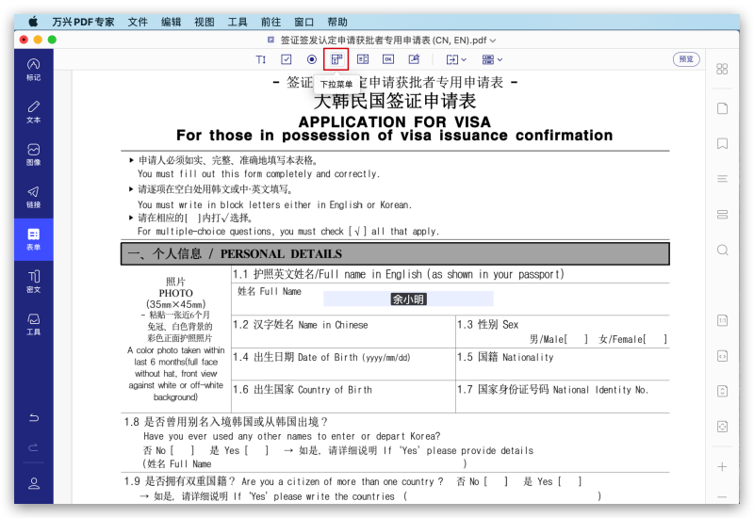Open the 文件 menu in menu bar
Image resolution: width=754 pixels, height=518 pixels.
[138, 22]
